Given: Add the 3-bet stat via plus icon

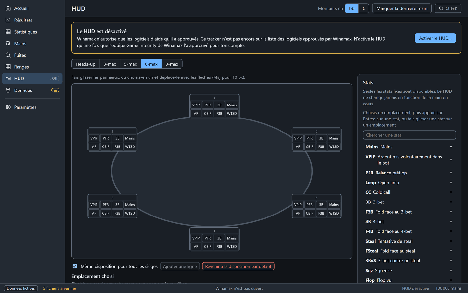Looking at the screenshot, I should 451,202.
